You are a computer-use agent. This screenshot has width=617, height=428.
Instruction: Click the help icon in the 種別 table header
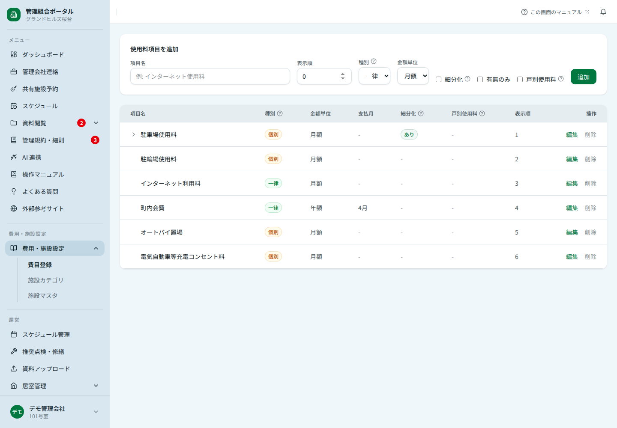[x=280, y=113]
